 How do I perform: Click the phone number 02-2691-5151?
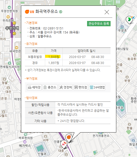[53, 28]
